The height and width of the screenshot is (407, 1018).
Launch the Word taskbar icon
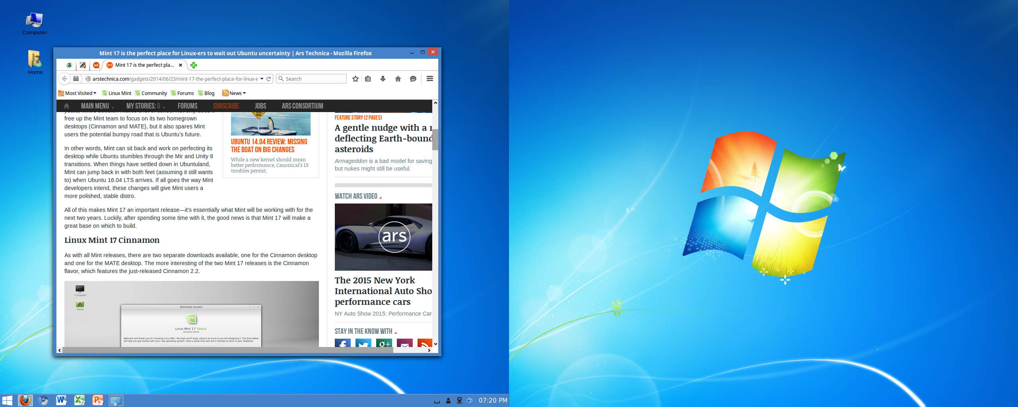point(61,400)
